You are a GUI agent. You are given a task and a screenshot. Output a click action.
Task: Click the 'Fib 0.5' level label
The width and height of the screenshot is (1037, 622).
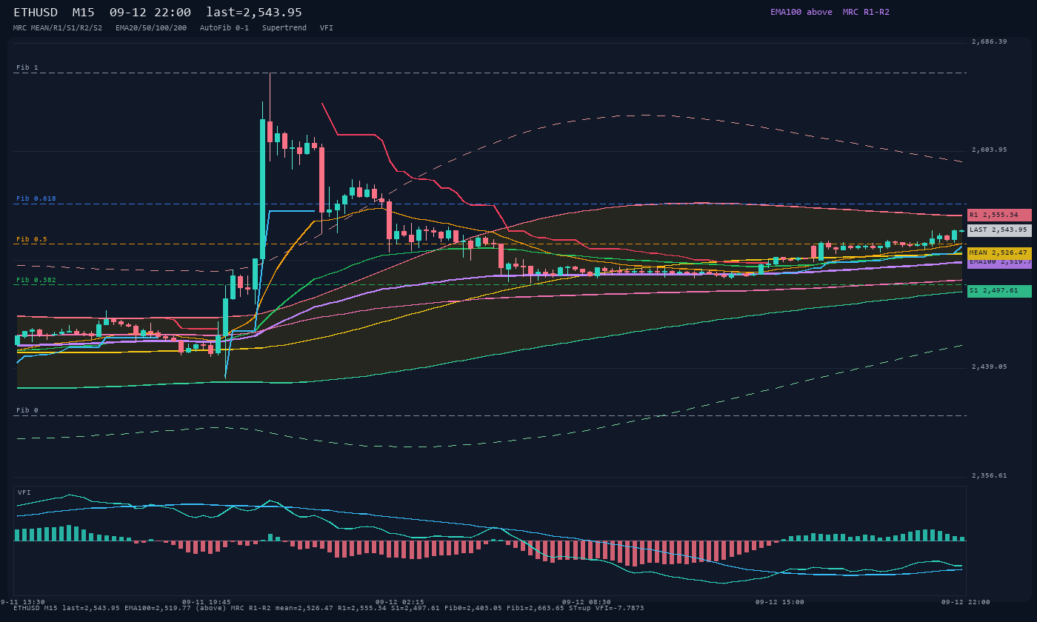pyautogui.click(x=32, y=239)
